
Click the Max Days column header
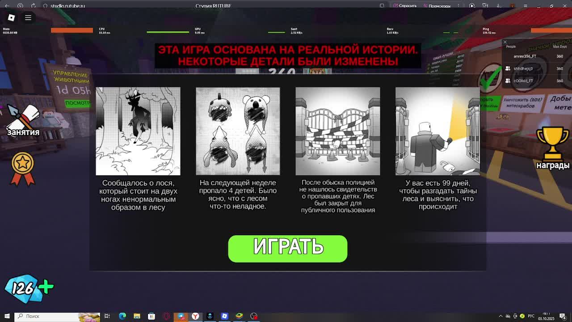click(559, 47)
